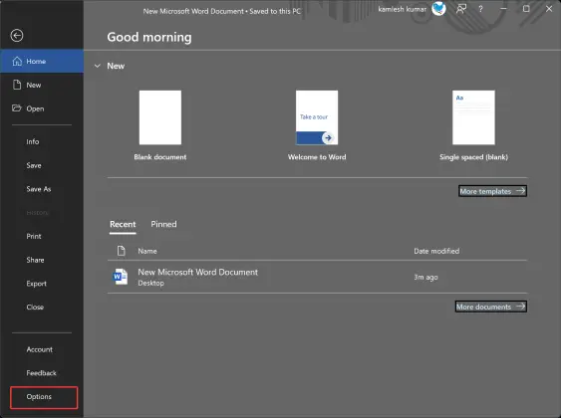Minimize the Word window
This screenshot has width=561, height=418.
pos(503,9)
